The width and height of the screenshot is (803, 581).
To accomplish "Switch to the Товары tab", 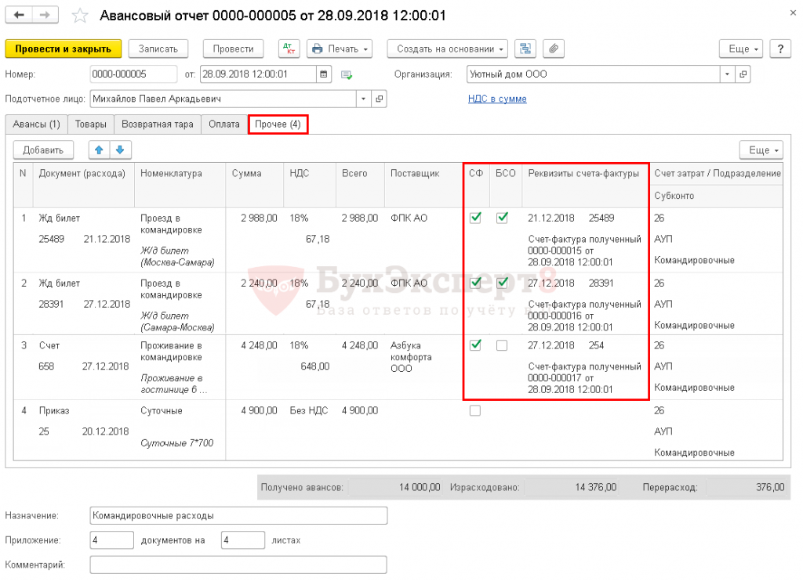I will point(91,125).
